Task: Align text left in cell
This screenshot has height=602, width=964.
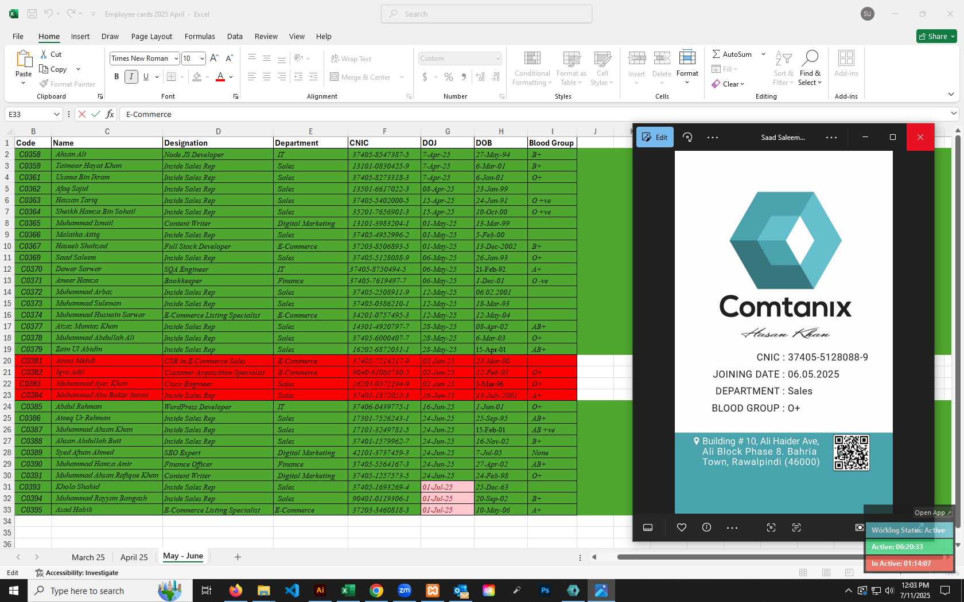Action: click(x=252, y=77)
